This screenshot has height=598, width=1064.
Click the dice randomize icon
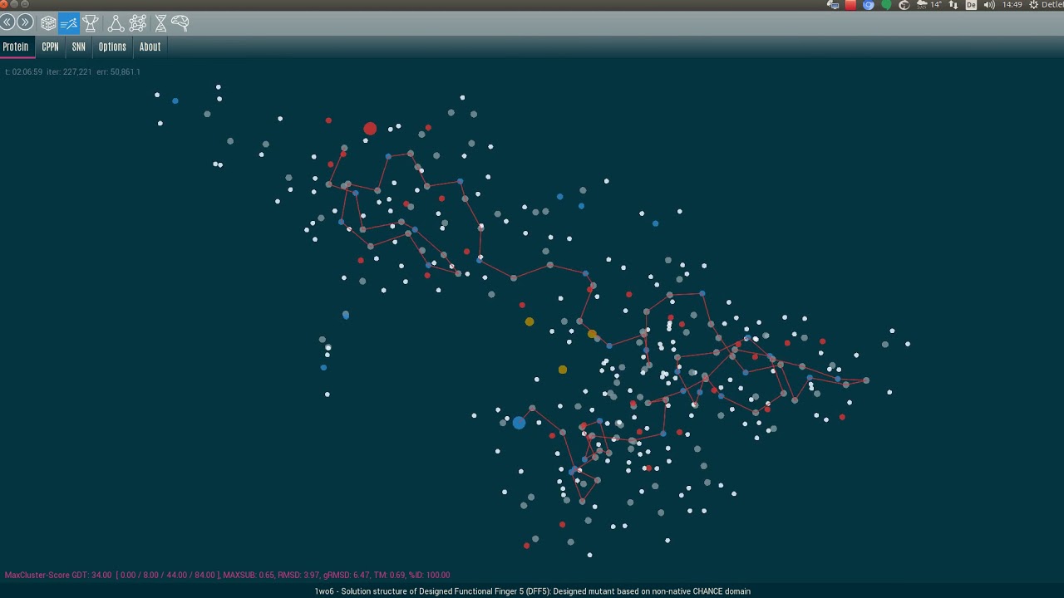click(48, 23)
